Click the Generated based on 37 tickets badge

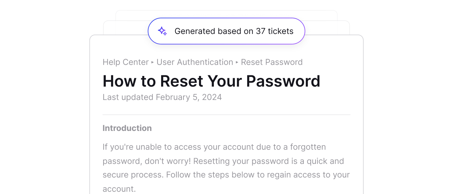pos(226,31)
